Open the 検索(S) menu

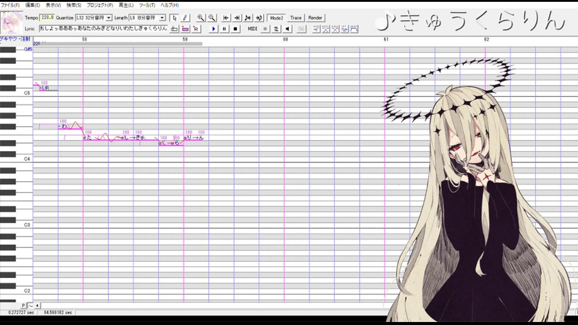73,5
